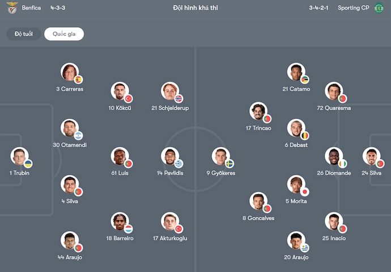Click the Mozambique flag on Catamo
This screenshot has width=391, height=272.
[304, 79]
